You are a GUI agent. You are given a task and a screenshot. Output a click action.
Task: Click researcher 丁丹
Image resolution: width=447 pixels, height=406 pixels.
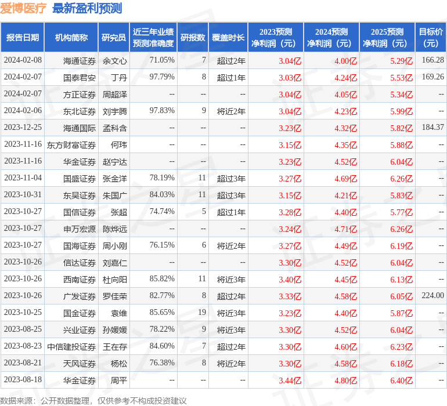pyautogui.click(x=119, y=78)
